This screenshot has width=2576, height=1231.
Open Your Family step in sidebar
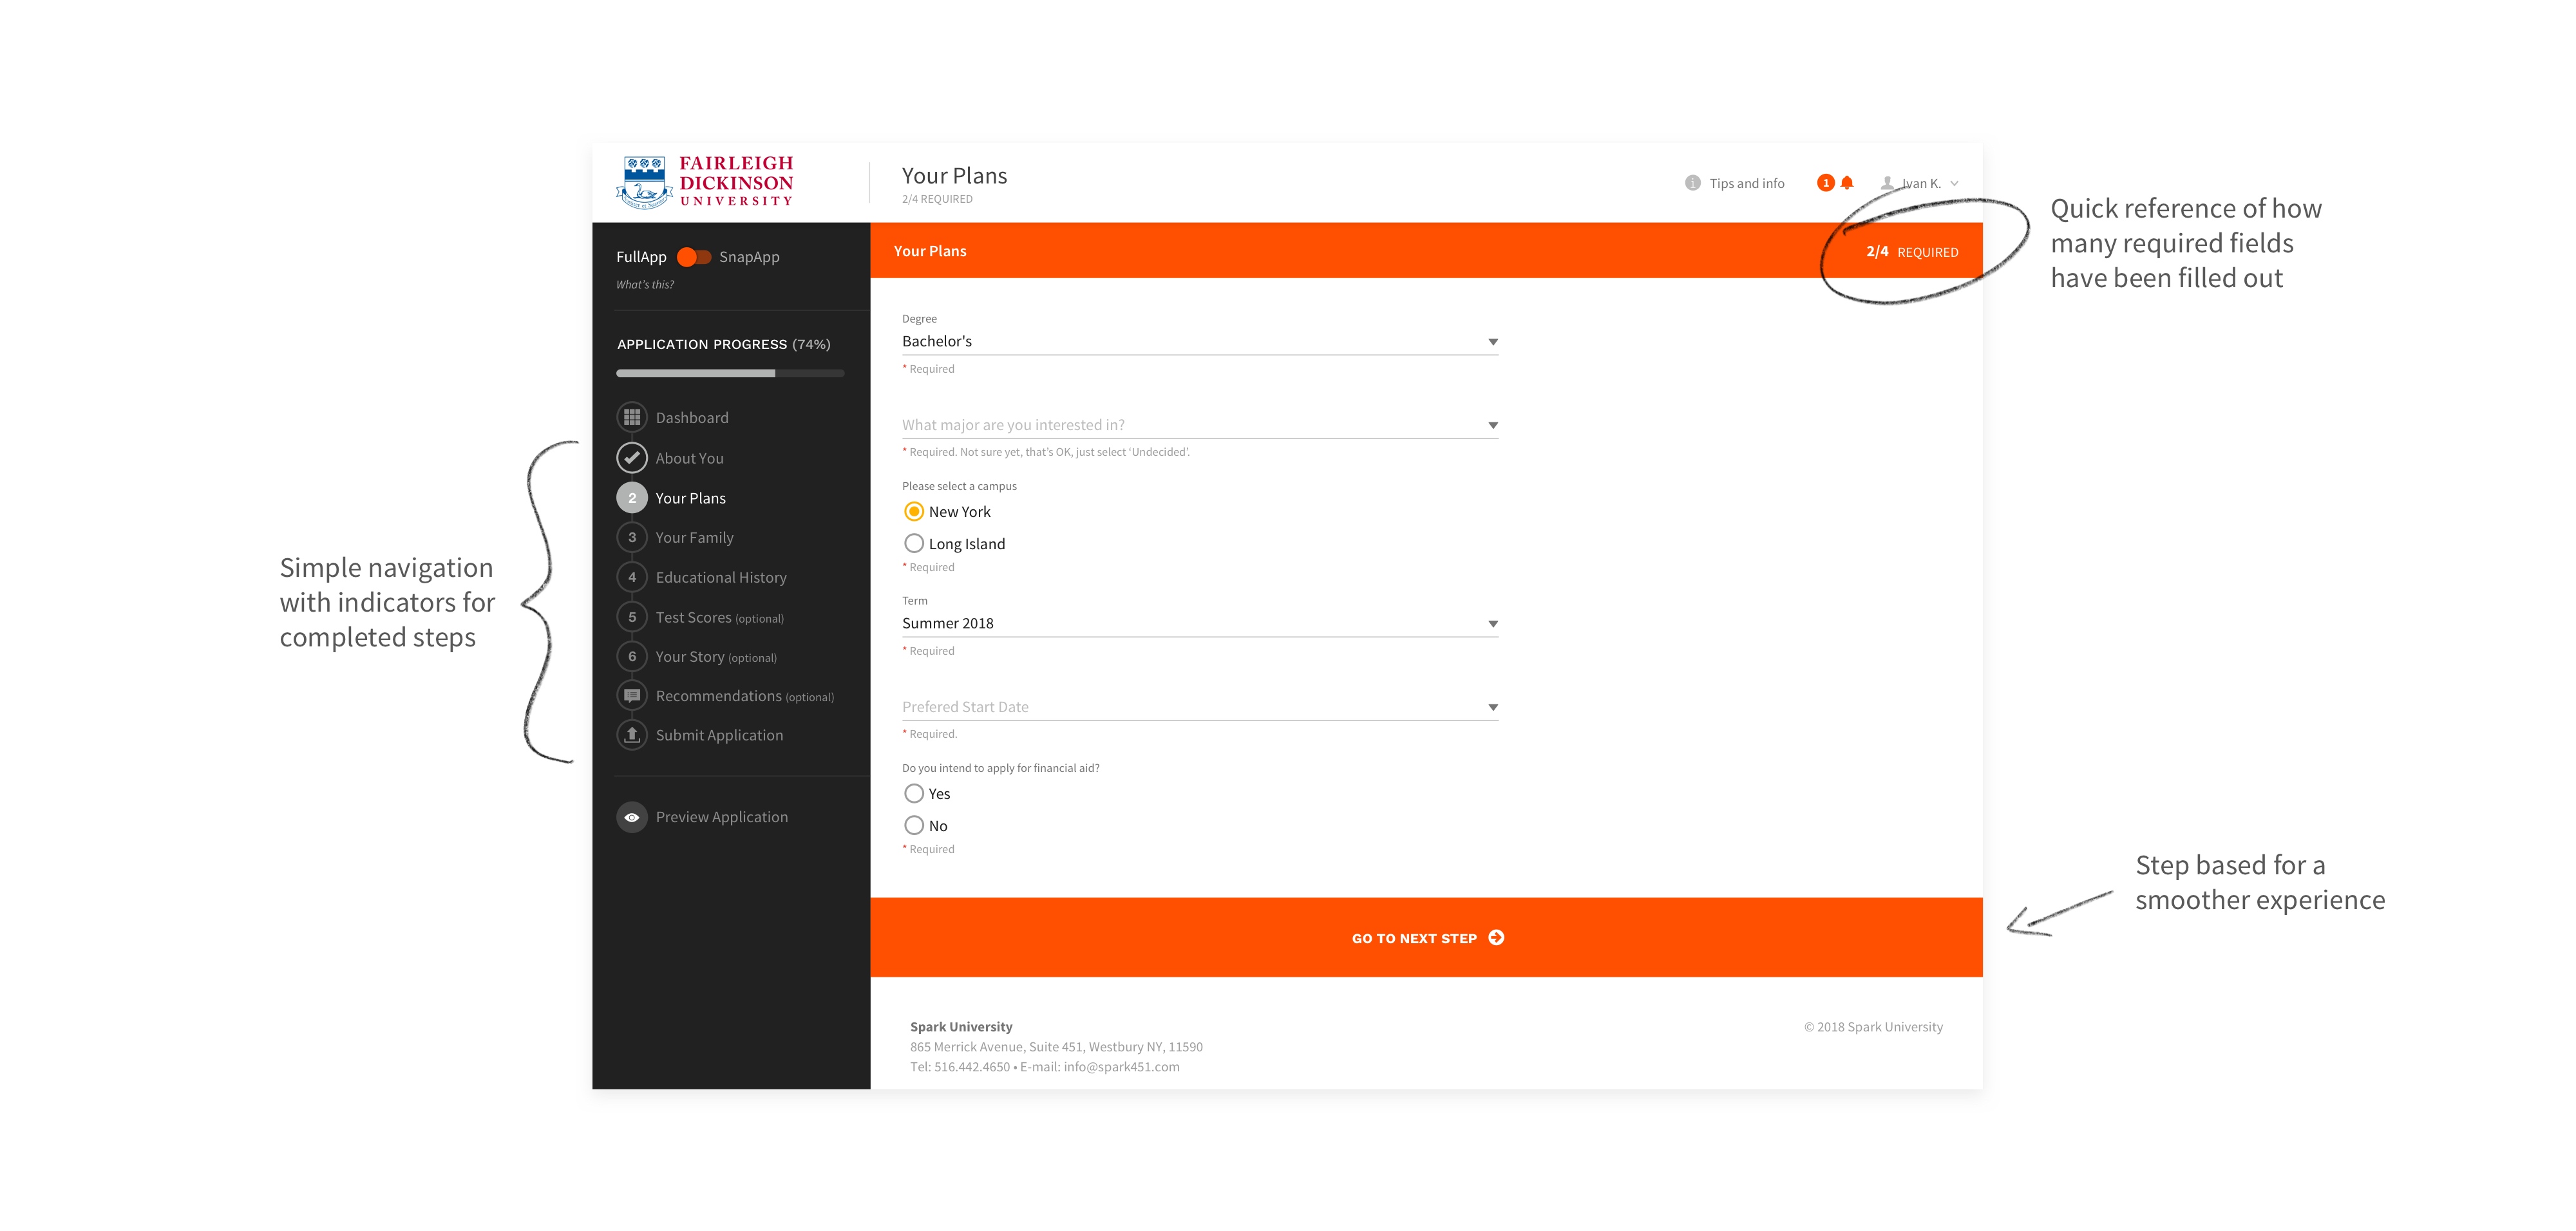[x=675, y=537]
